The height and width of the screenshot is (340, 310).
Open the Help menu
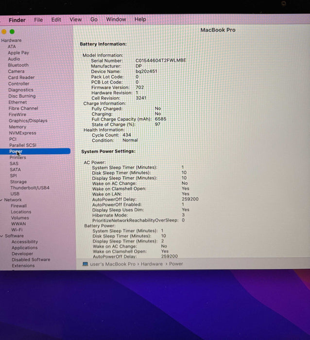140,19
